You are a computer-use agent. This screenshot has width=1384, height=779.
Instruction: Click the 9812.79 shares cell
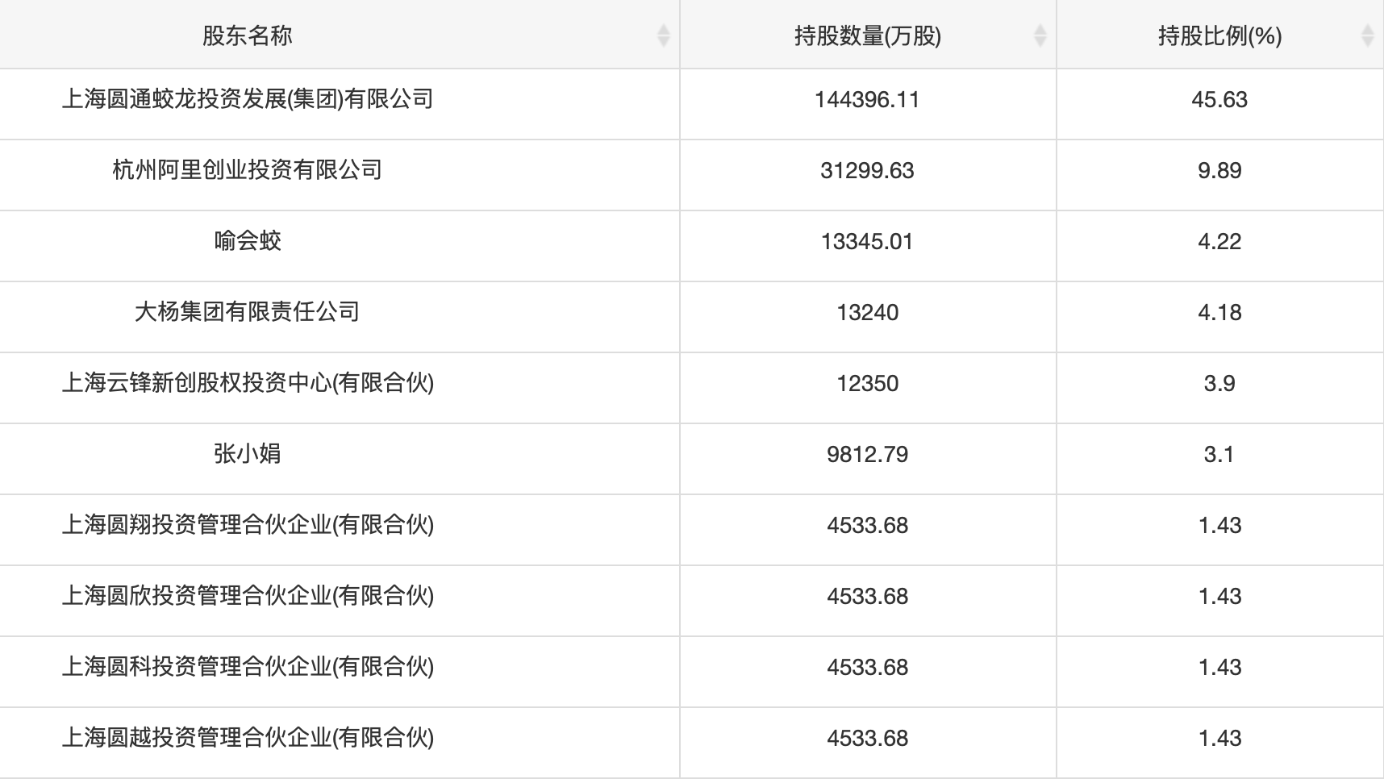coord(867,454)
